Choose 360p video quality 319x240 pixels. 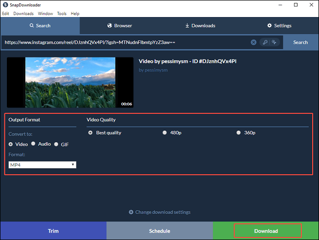point(238,132)
